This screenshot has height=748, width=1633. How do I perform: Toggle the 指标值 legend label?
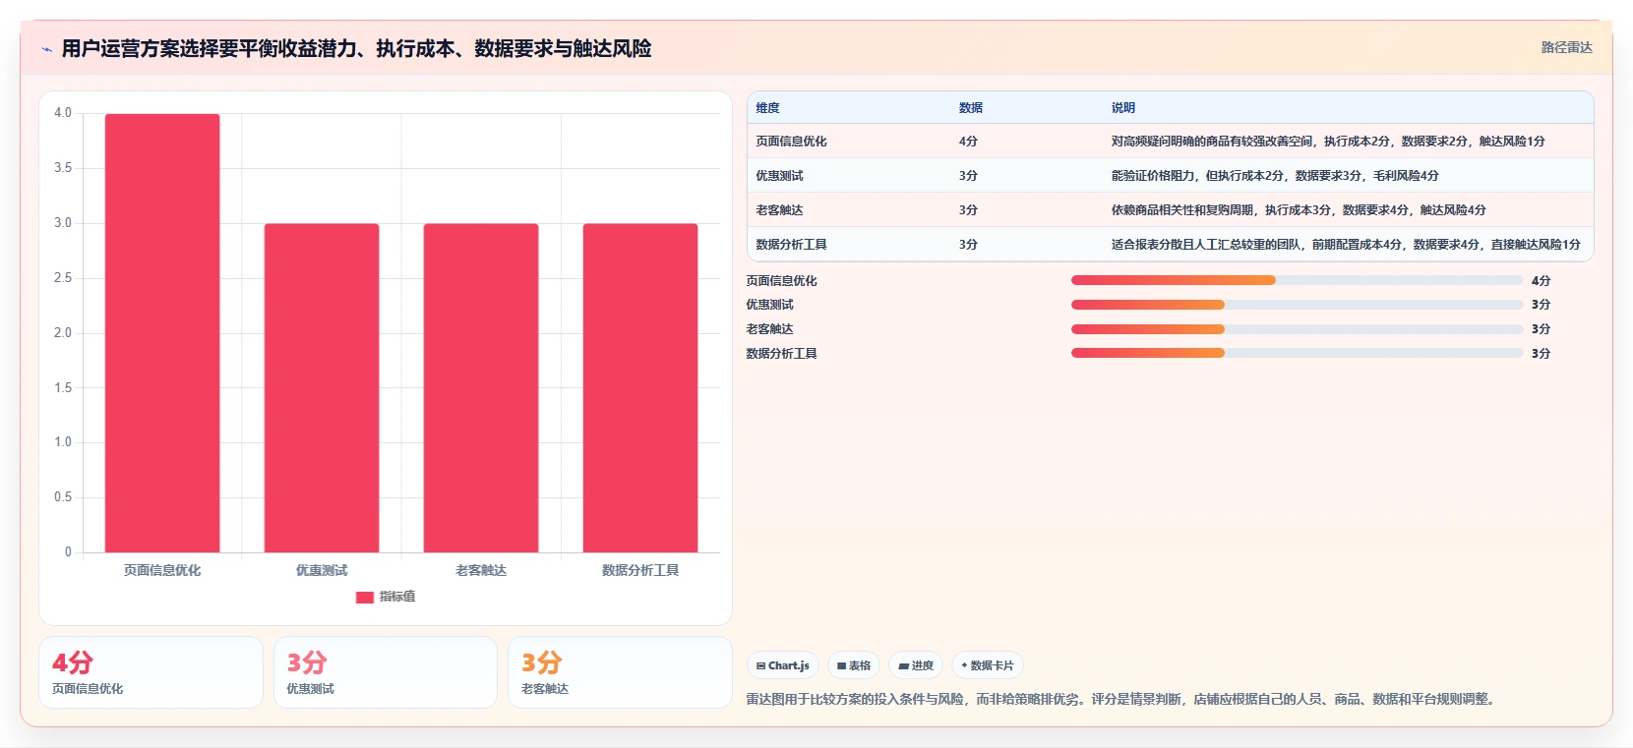pos(397,597)
